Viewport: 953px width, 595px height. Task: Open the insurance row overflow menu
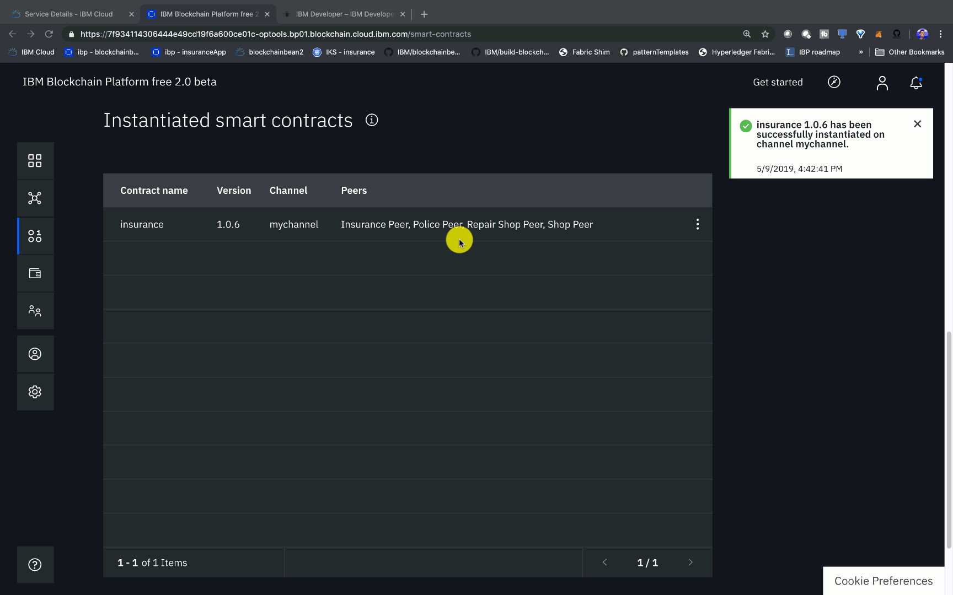(x=698, y=224)
